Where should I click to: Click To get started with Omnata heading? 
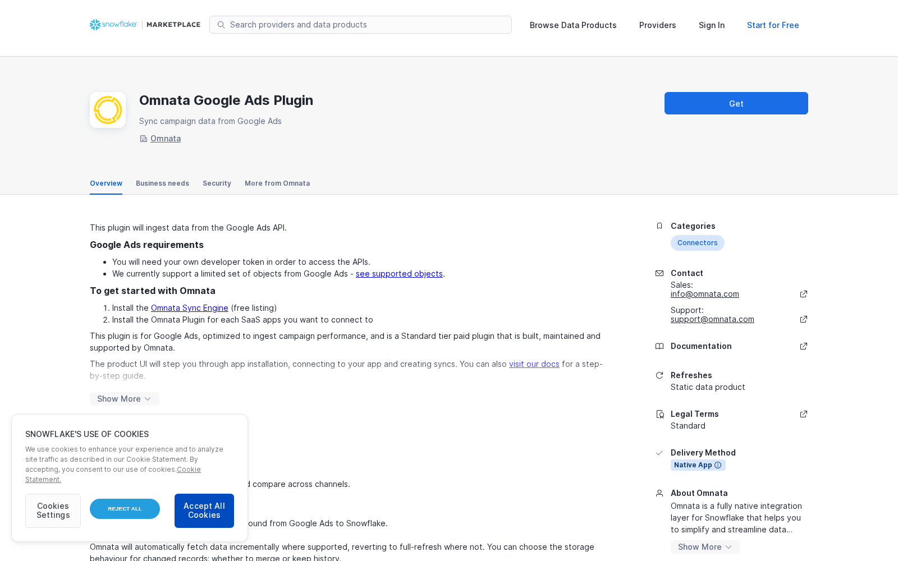(x=153, y=291)
